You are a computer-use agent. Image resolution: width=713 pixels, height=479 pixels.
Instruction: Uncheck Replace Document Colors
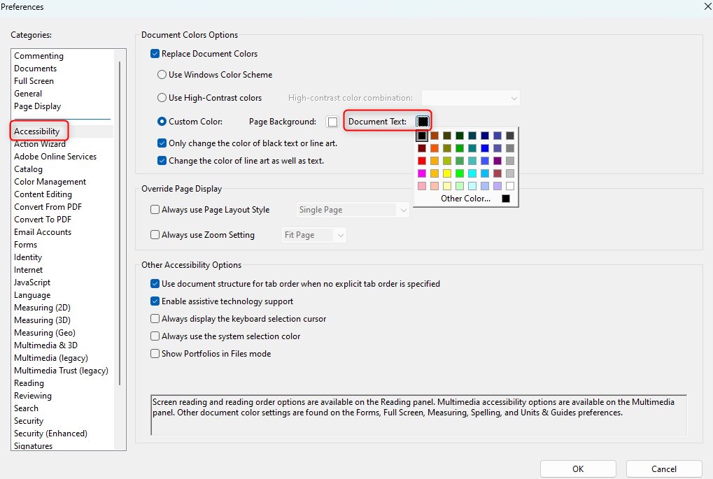click(x=154, y=53)
